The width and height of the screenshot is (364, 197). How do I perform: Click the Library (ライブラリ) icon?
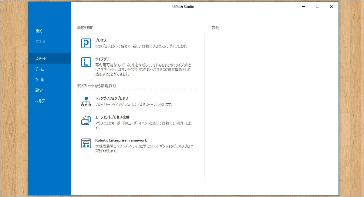pyautogui.click(x=86, y=62)
